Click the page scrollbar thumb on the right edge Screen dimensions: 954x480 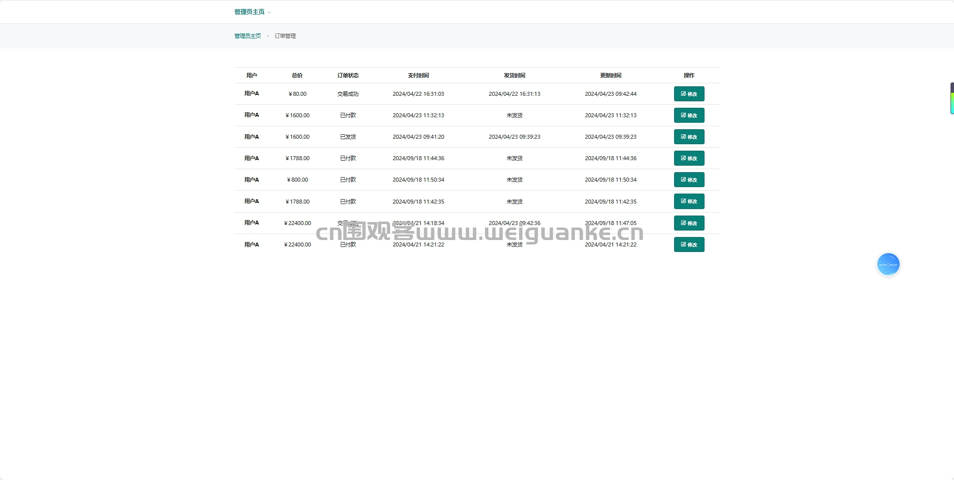tap(952, 98)
